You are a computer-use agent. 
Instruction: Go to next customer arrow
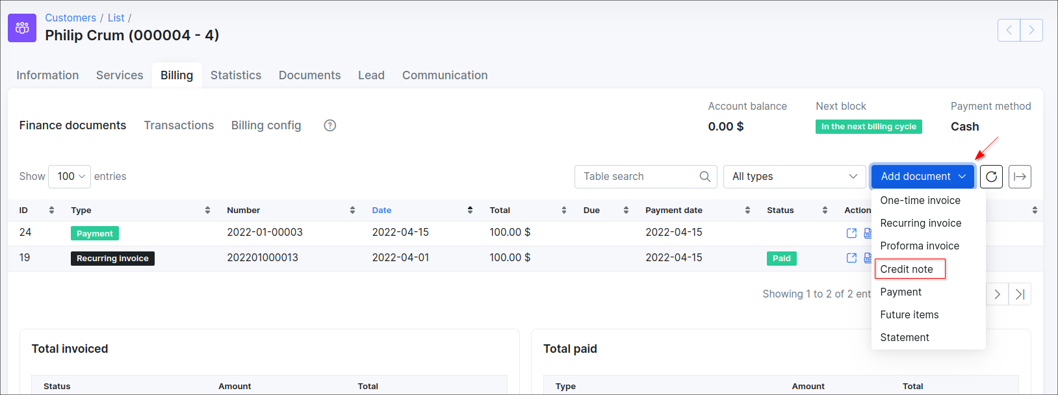coord(1031,30)
